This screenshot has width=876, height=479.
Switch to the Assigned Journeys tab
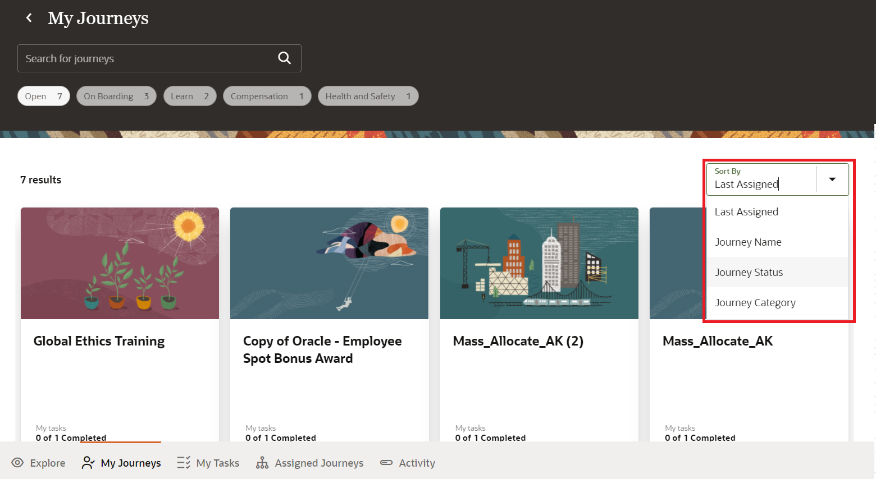309,463
